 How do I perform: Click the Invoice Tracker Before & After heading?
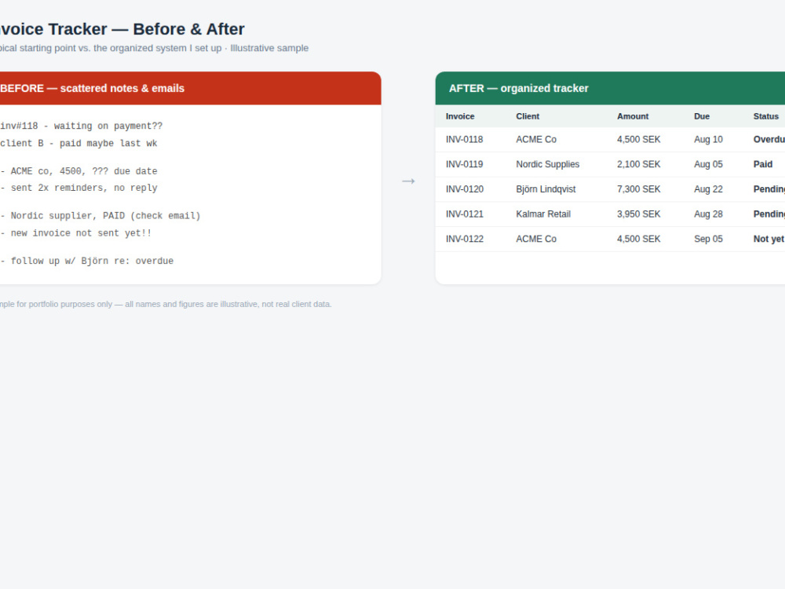[x=122, y=29]
